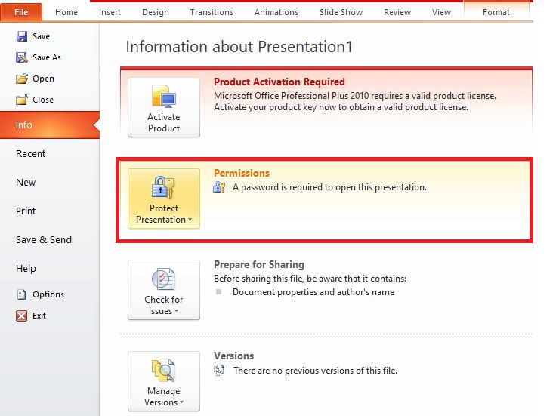Viewport: 559px width, 416px height.
Task: Click the Save label in sidebar
Action: (x=41, y=36)
